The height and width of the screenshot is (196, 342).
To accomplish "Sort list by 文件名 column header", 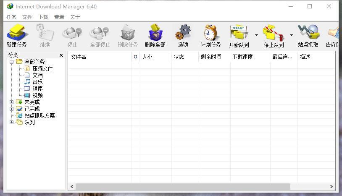I will tap(100, 57).
